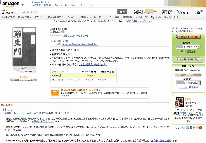
Task: Open the My Kindle navigation tab
Action: tap(156, 17)
